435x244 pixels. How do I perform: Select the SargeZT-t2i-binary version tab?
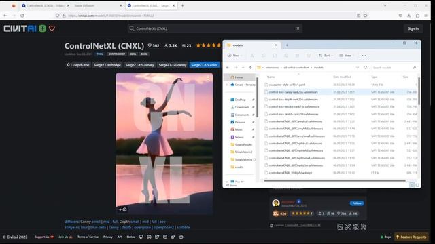(x=139, y=65)
